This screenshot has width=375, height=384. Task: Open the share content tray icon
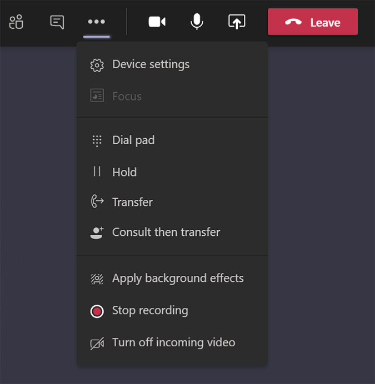pyautogui.click(x=237, y=22)
